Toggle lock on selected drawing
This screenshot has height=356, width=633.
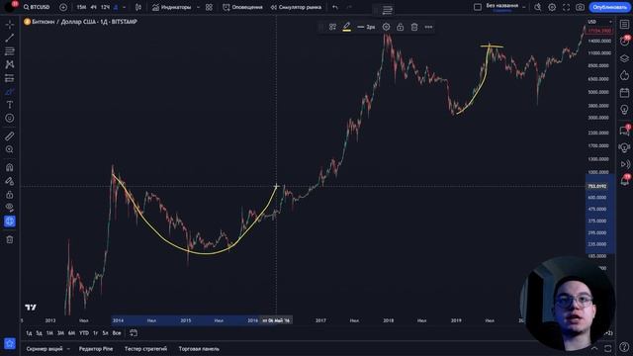click(x=400, y=27)
